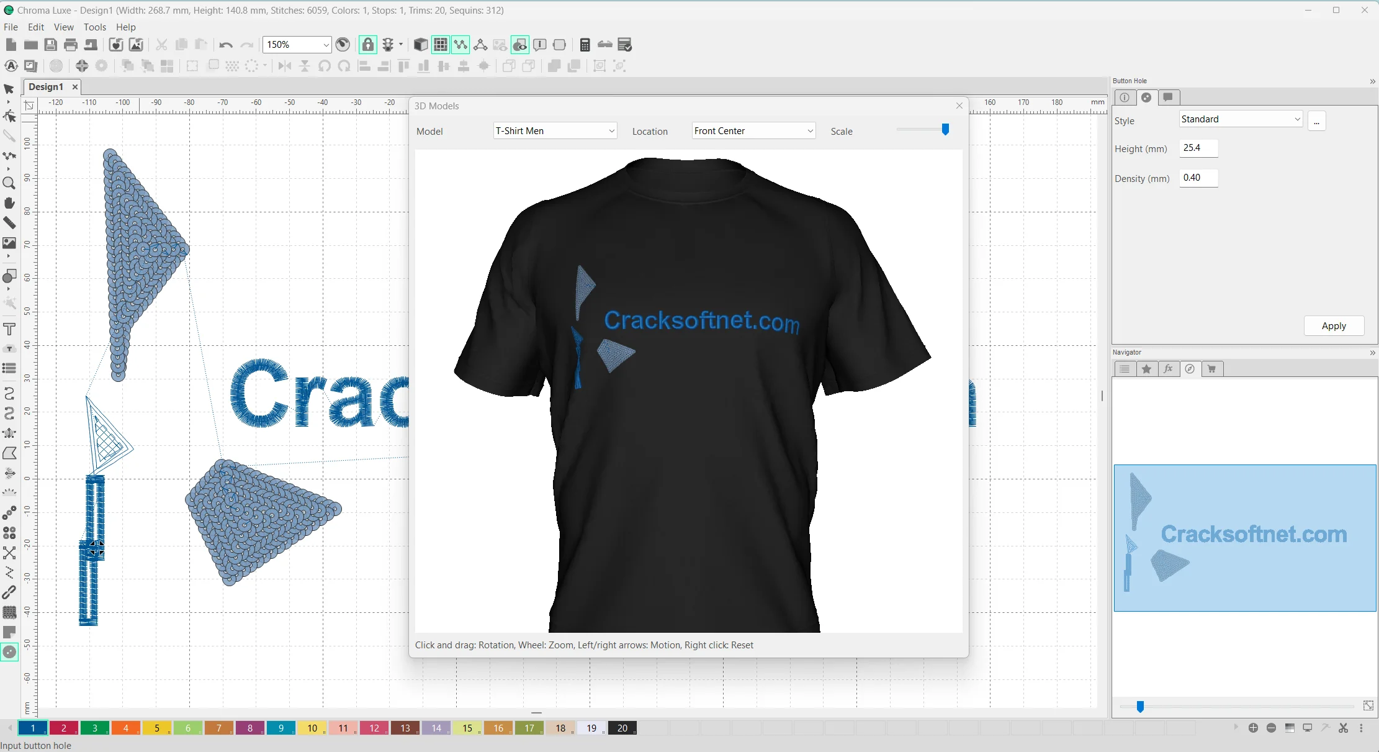Toggle the padlock lock button
1379x752 pixels.
pos(368,45)
